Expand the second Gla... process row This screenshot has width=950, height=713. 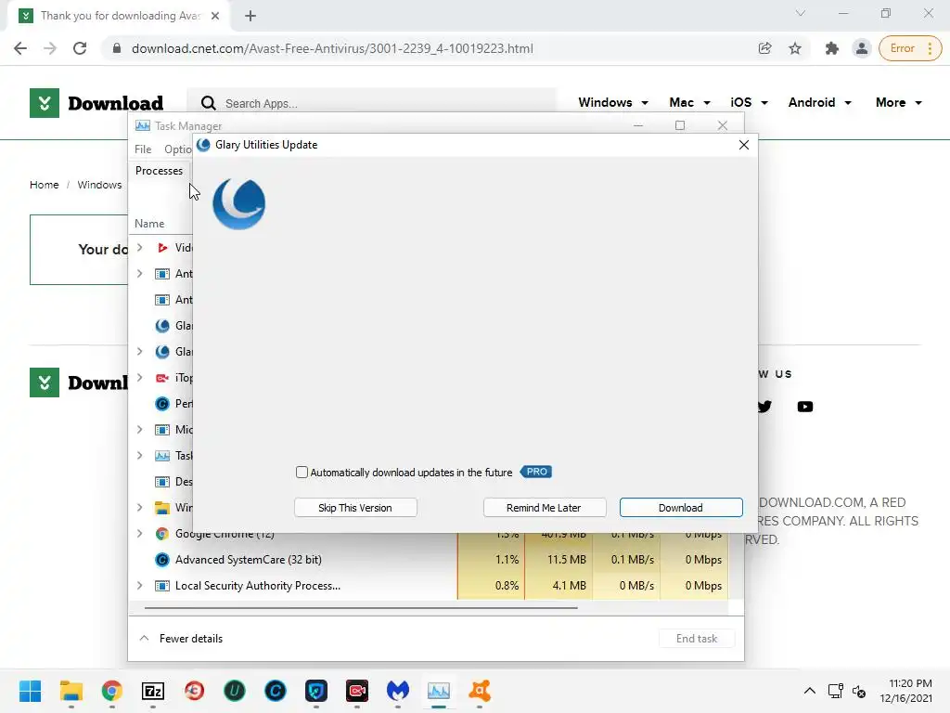(x=140, y=352)
